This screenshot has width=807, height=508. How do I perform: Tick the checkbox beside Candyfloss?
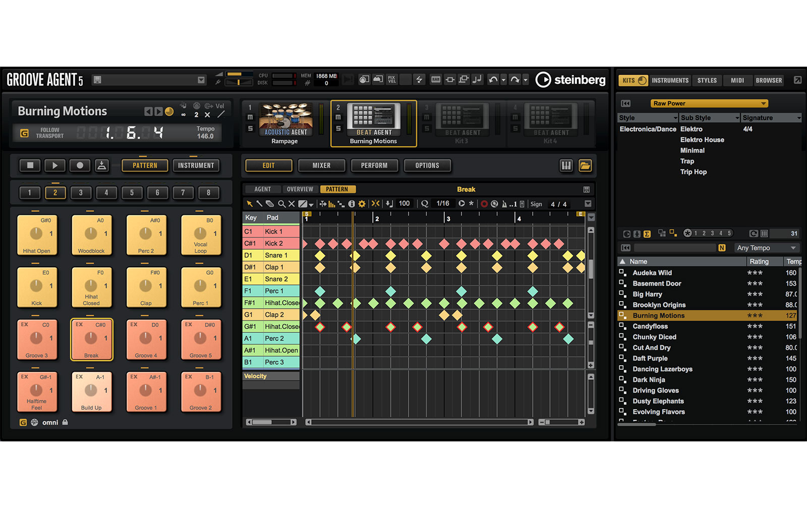click(x=622, y=326)
